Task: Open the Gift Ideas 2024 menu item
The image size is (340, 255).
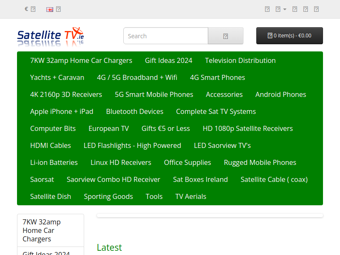Action: pos(168,60)
